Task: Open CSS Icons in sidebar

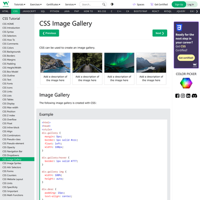Action: tap(17, 88)
